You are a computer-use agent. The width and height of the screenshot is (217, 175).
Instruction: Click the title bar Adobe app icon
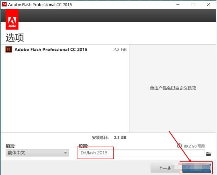tap(4, 4)
